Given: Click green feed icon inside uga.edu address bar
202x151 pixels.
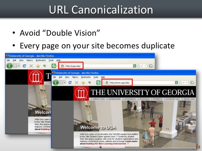Looking at the screenshot, I should pyautogui.click(x=135, y=66).
